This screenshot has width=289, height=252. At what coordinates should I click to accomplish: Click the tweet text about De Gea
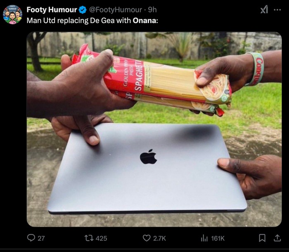(x=92, y=21)
